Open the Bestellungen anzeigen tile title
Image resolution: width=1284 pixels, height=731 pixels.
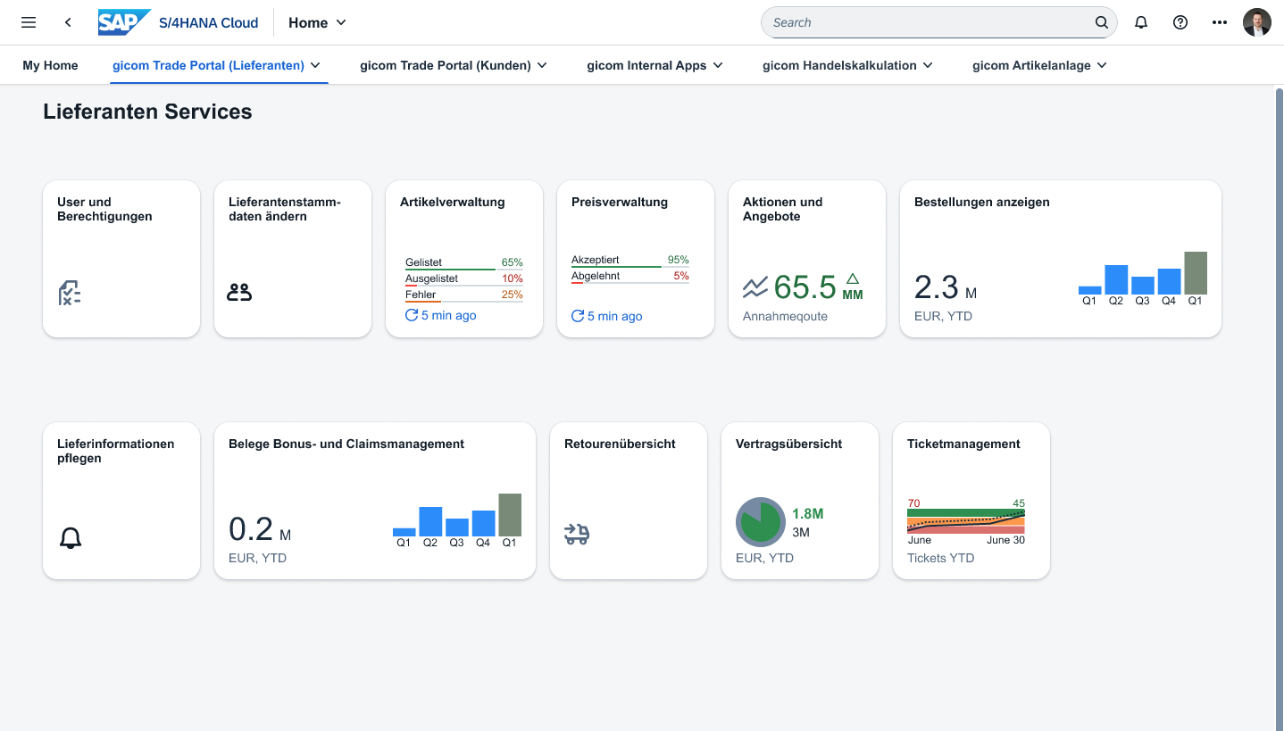pos(982,202)
